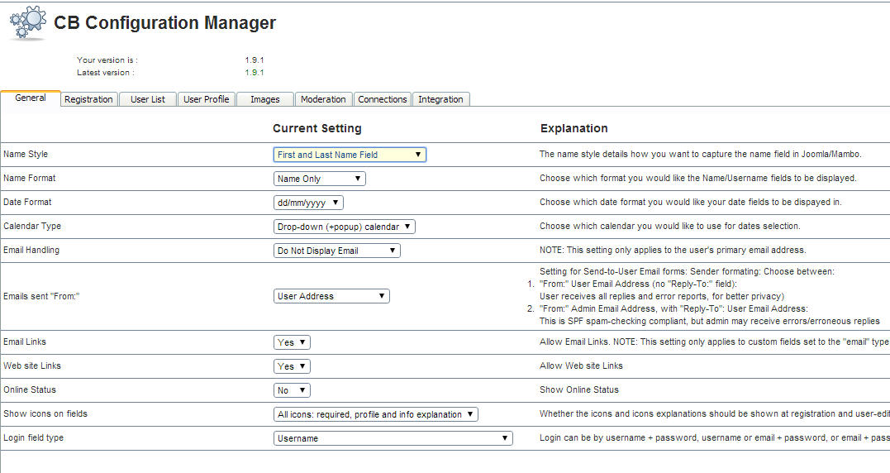Open the Show icons on fields dropdown
890x473 pixels.
click(376, 414)
